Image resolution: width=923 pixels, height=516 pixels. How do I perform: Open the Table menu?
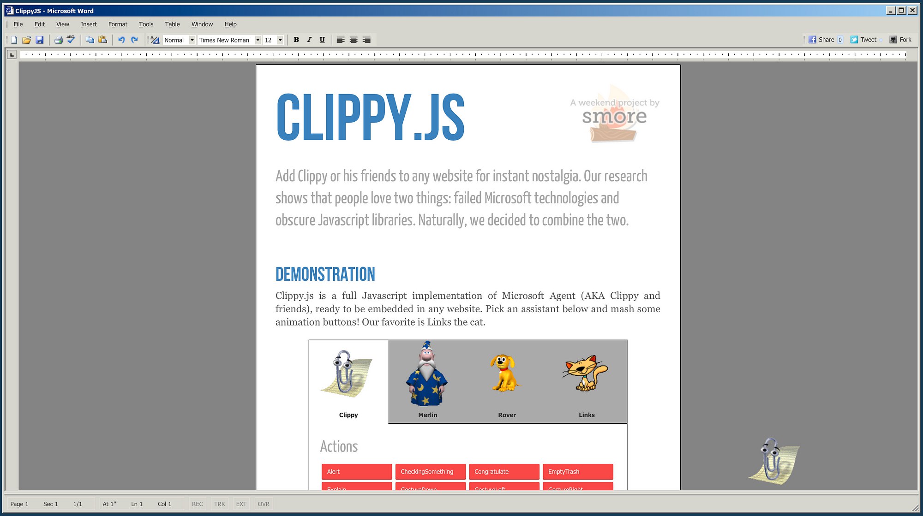click(x=172, y=24)
